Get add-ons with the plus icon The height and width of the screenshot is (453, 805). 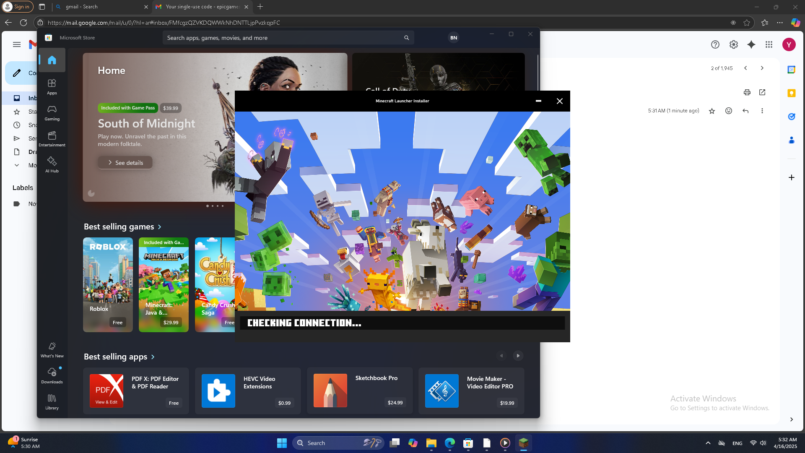click(x=792, y=177)
